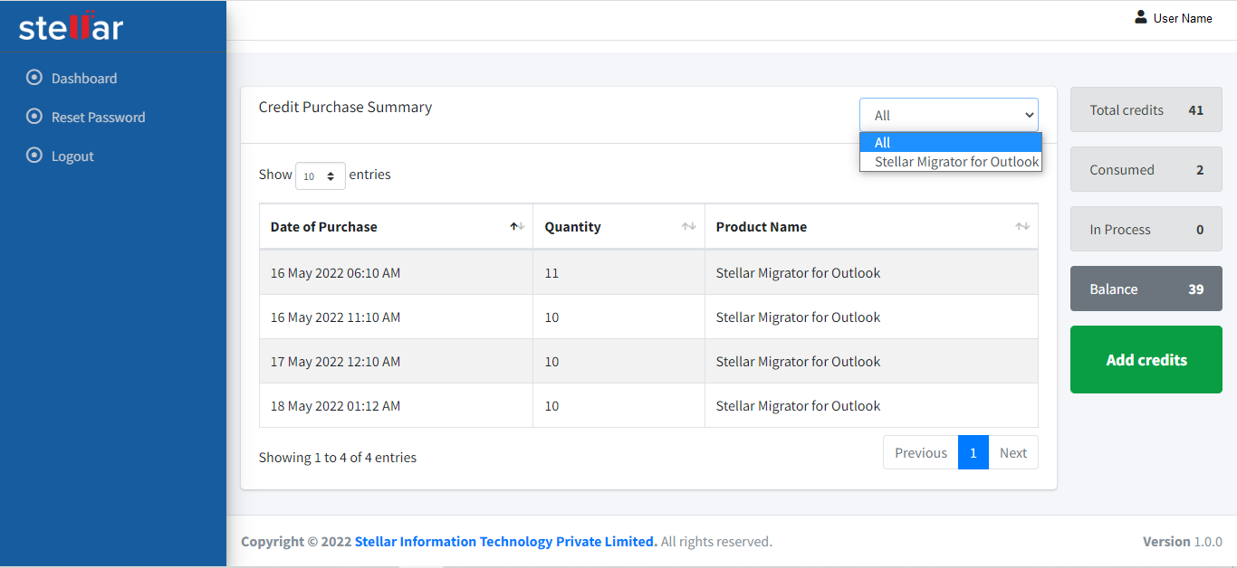Click the quantity 11 cell

point(618,273)
